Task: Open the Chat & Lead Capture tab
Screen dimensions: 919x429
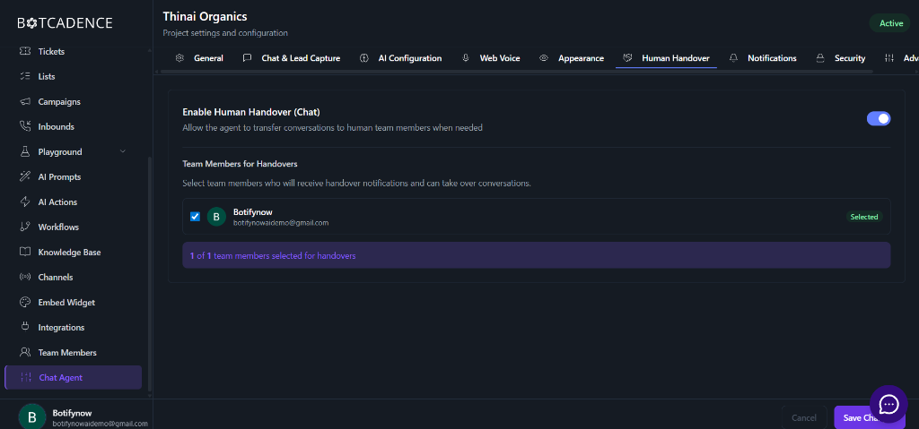Action: [292, 58]
